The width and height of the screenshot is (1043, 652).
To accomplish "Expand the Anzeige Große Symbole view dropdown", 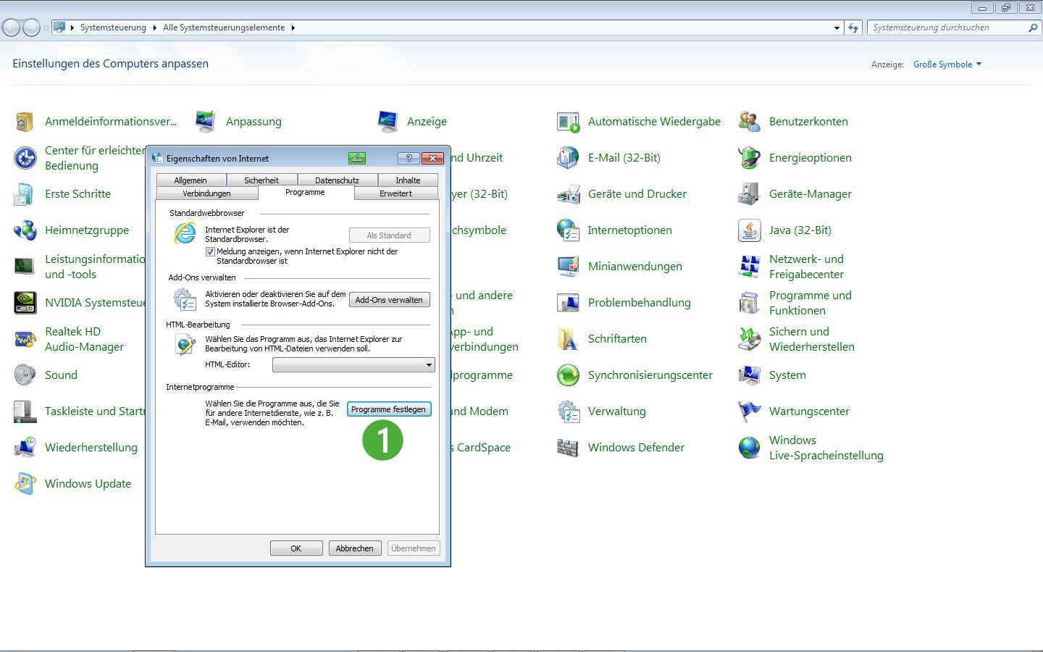I will pos(947,64).
